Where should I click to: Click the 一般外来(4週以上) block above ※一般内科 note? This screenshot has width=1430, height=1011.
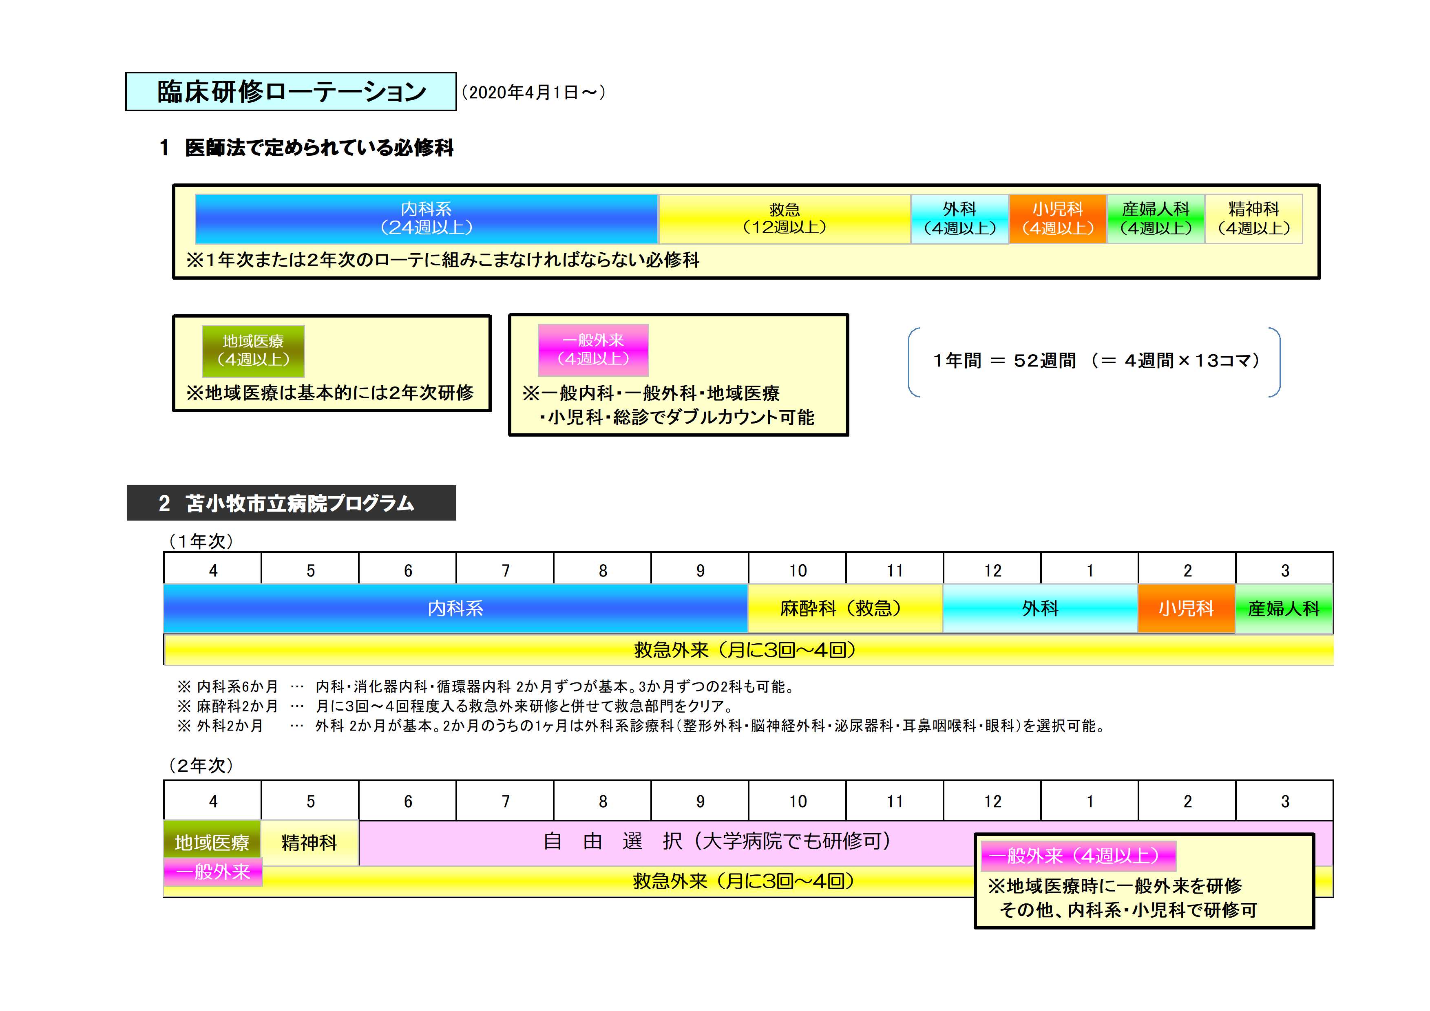(x=593, y=350)
